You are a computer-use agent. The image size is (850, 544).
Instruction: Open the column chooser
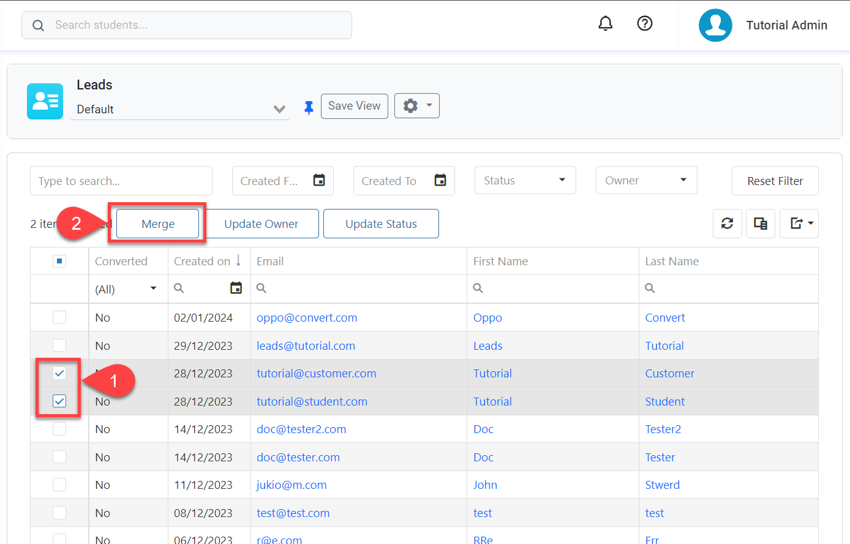pyautogui.click(x=761, y=224)
